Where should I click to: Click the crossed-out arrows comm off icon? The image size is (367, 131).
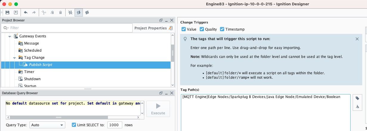coord(70,12)
